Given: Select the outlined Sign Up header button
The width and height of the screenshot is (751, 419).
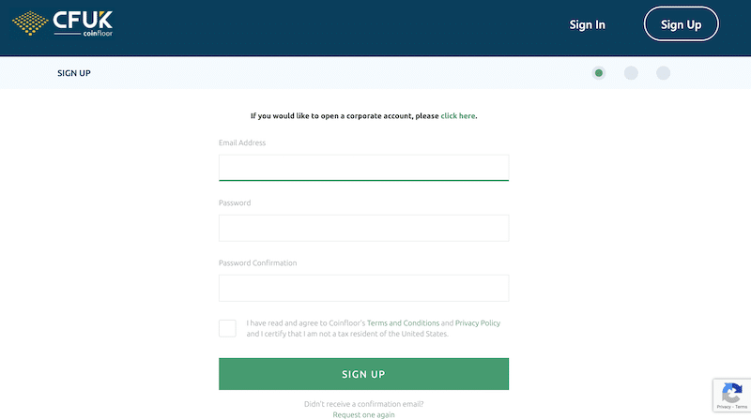Looking at the screenshot, I should 682,24.
